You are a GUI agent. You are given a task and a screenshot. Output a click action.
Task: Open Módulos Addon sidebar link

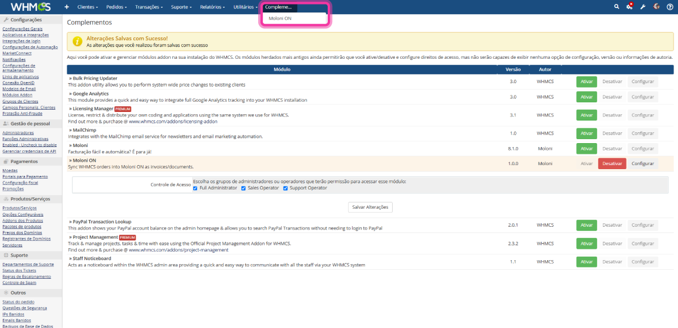[18, 95]
